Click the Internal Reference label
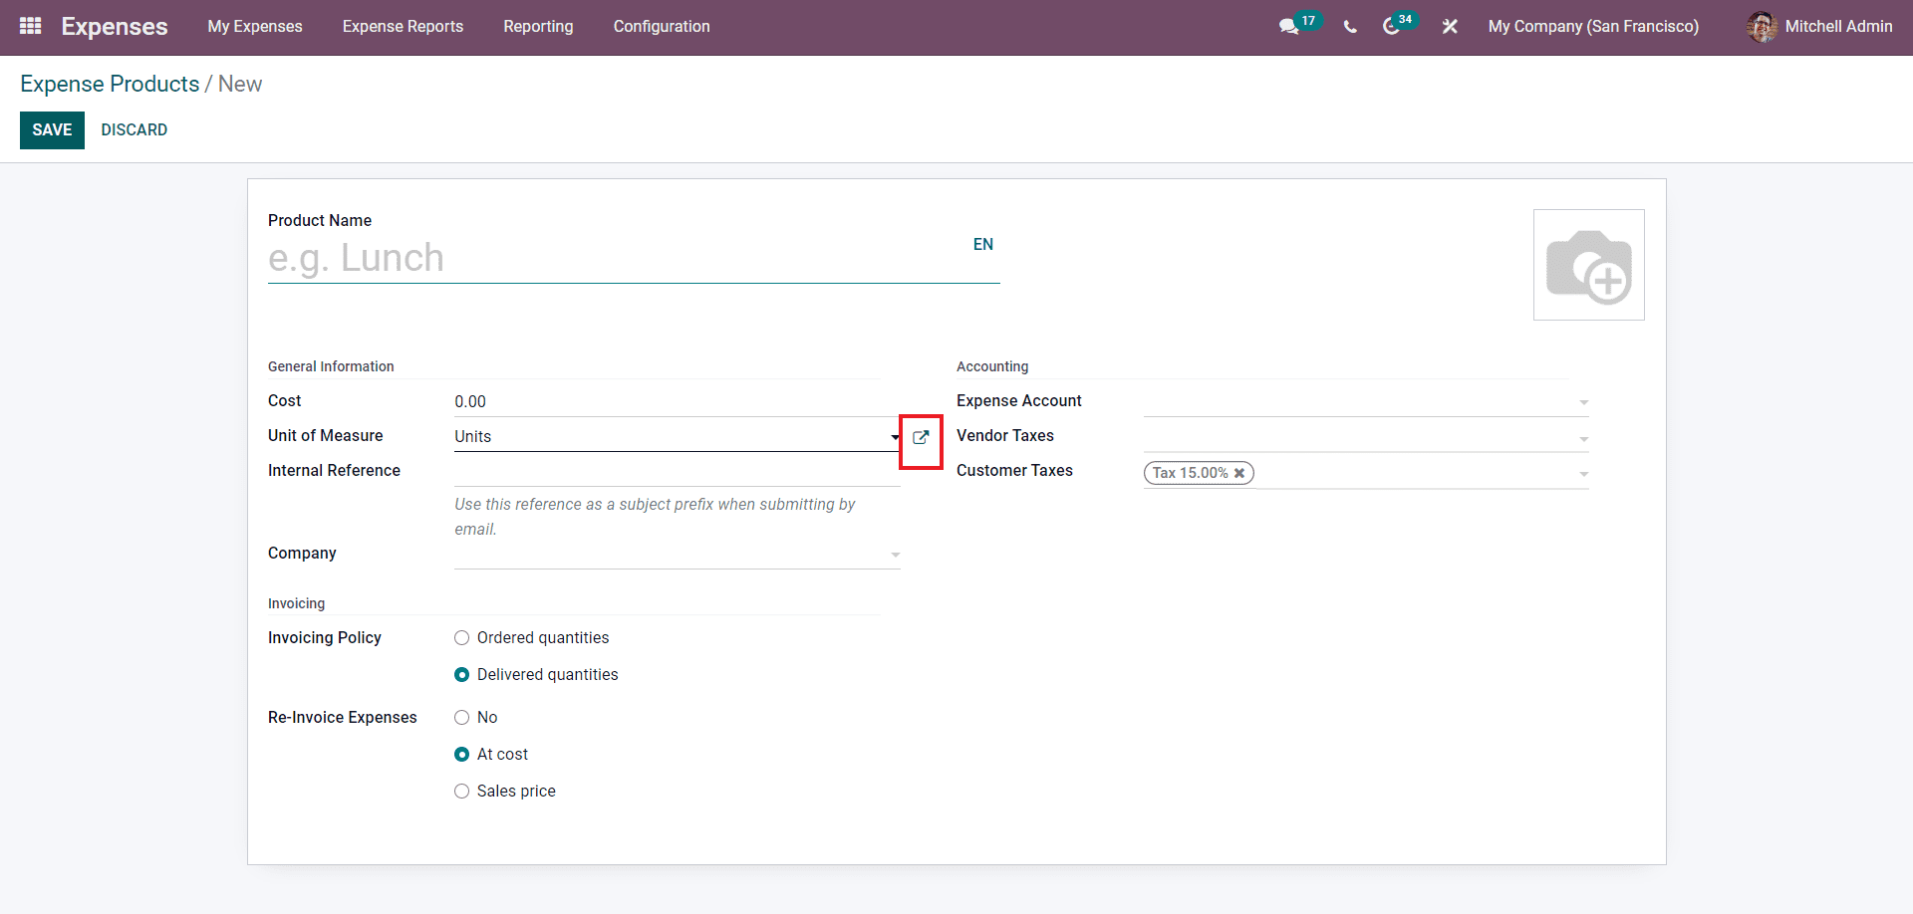 (x=334, y=471)
